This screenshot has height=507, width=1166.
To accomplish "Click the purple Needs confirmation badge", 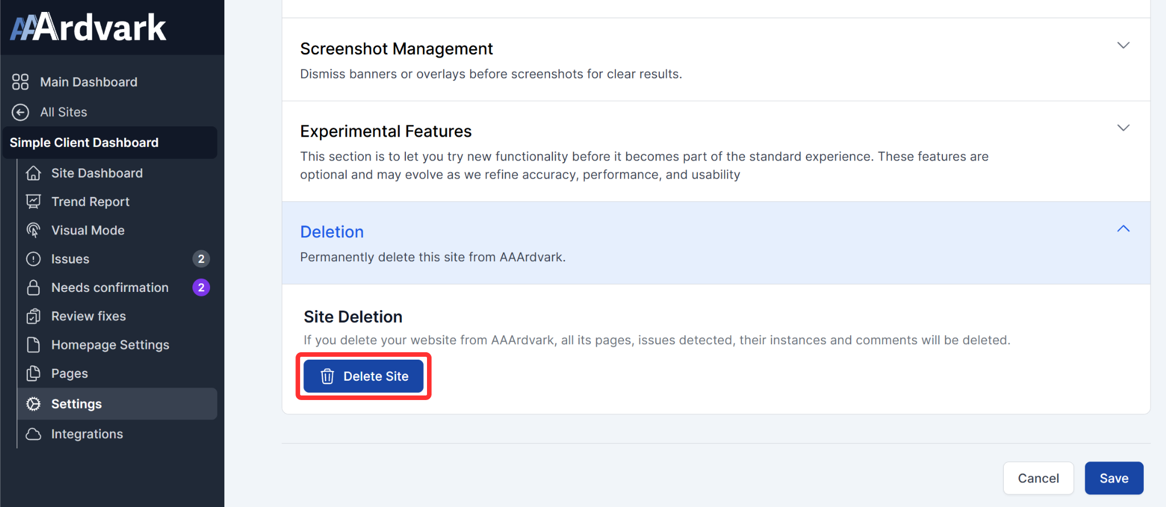I will coord(201,287).
